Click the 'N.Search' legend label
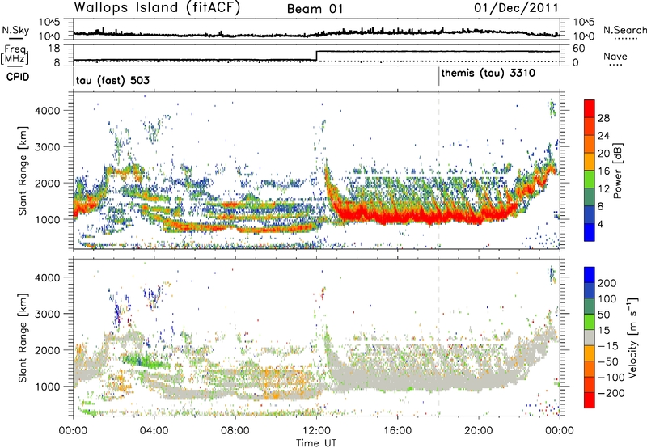The image size is (647, 448). tap(624, 30)
